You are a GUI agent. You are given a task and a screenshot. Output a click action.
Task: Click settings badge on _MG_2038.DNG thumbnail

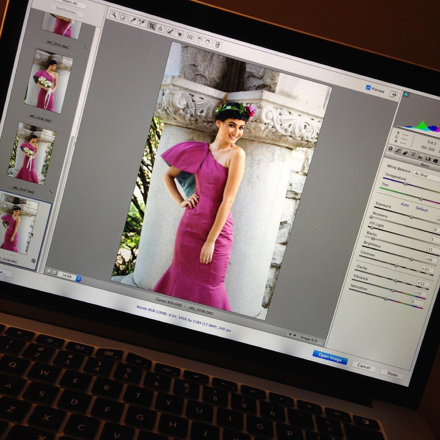pos(34,261)
